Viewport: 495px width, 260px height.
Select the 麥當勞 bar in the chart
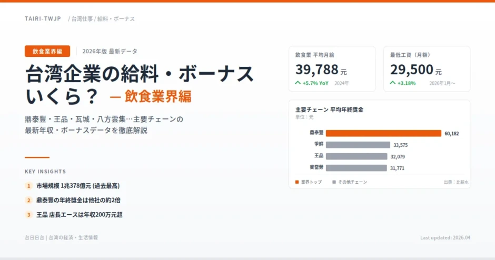(x=356, y=168)
